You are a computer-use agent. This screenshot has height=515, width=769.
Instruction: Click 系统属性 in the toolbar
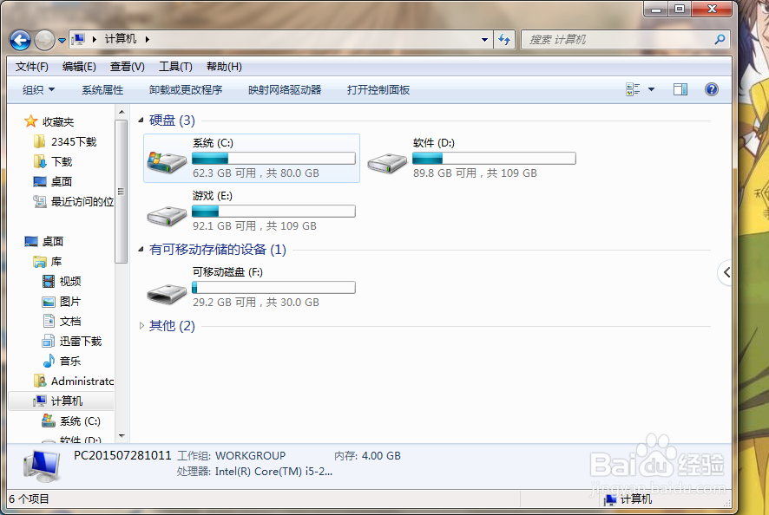click(102, 89)
